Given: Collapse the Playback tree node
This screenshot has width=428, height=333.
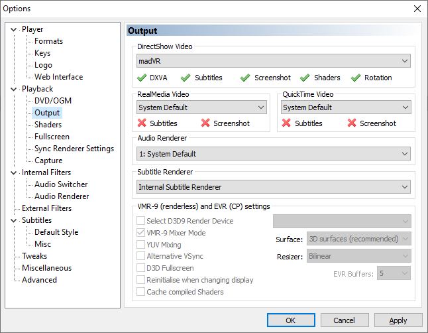Looking at the screenshot, I should pos(13,89).
